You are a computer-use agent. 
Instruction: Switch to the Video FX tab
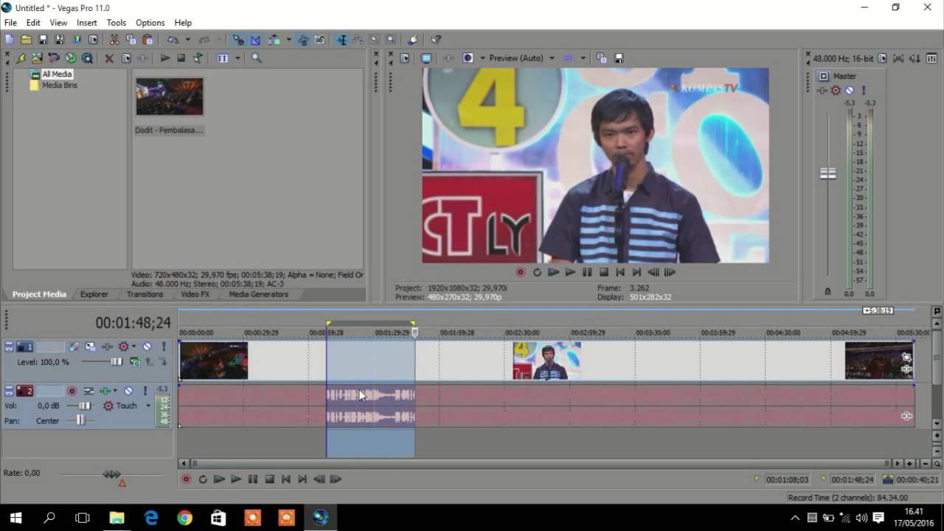click(x=195, y=294)
